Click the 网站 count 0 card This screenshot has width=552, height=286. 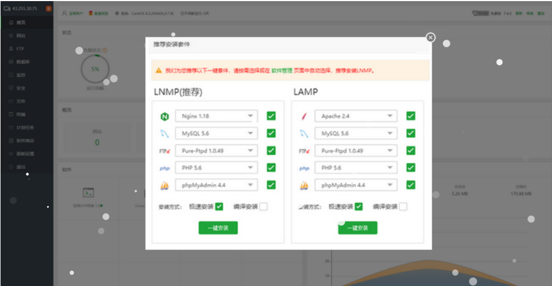coord(97,137)
